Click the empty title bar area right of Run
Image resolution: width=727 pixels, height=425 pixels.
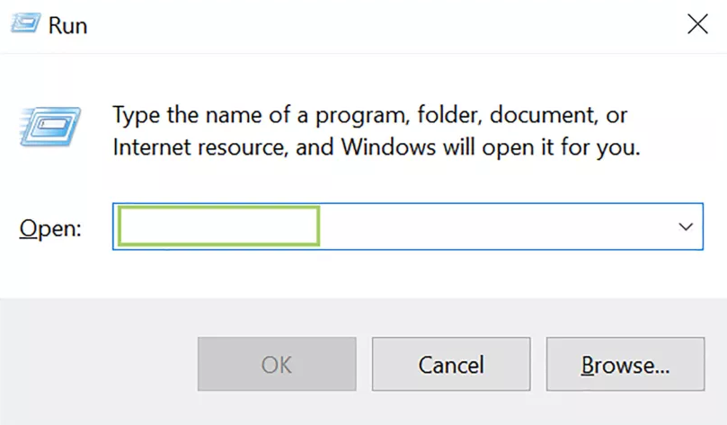pos(385,25)
